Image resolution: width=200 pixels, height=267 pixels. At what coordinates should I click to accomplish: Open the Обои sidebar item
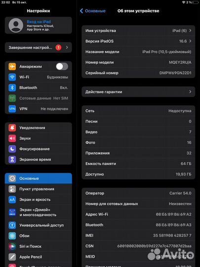[x=39, y=236]
